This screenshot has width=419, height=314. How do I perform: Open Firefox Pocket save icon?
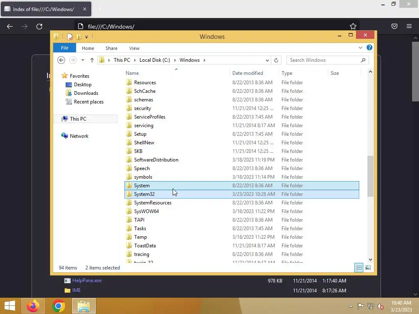[x=394, y=26]
